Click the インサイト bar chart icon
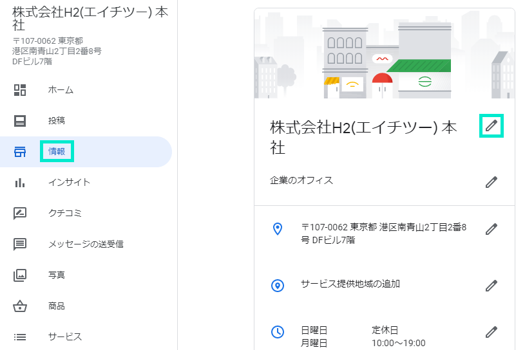 point(20,182)
